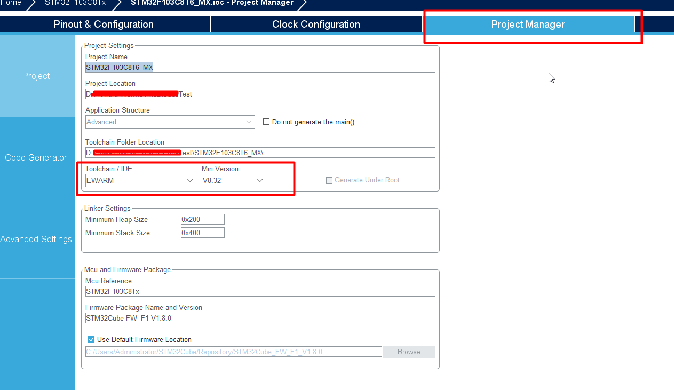Uncheck Use Default Firmware Location
Image resolution: width=674 pixels, height=390 pixels.
pyautogui.click(x=91, y=339)
